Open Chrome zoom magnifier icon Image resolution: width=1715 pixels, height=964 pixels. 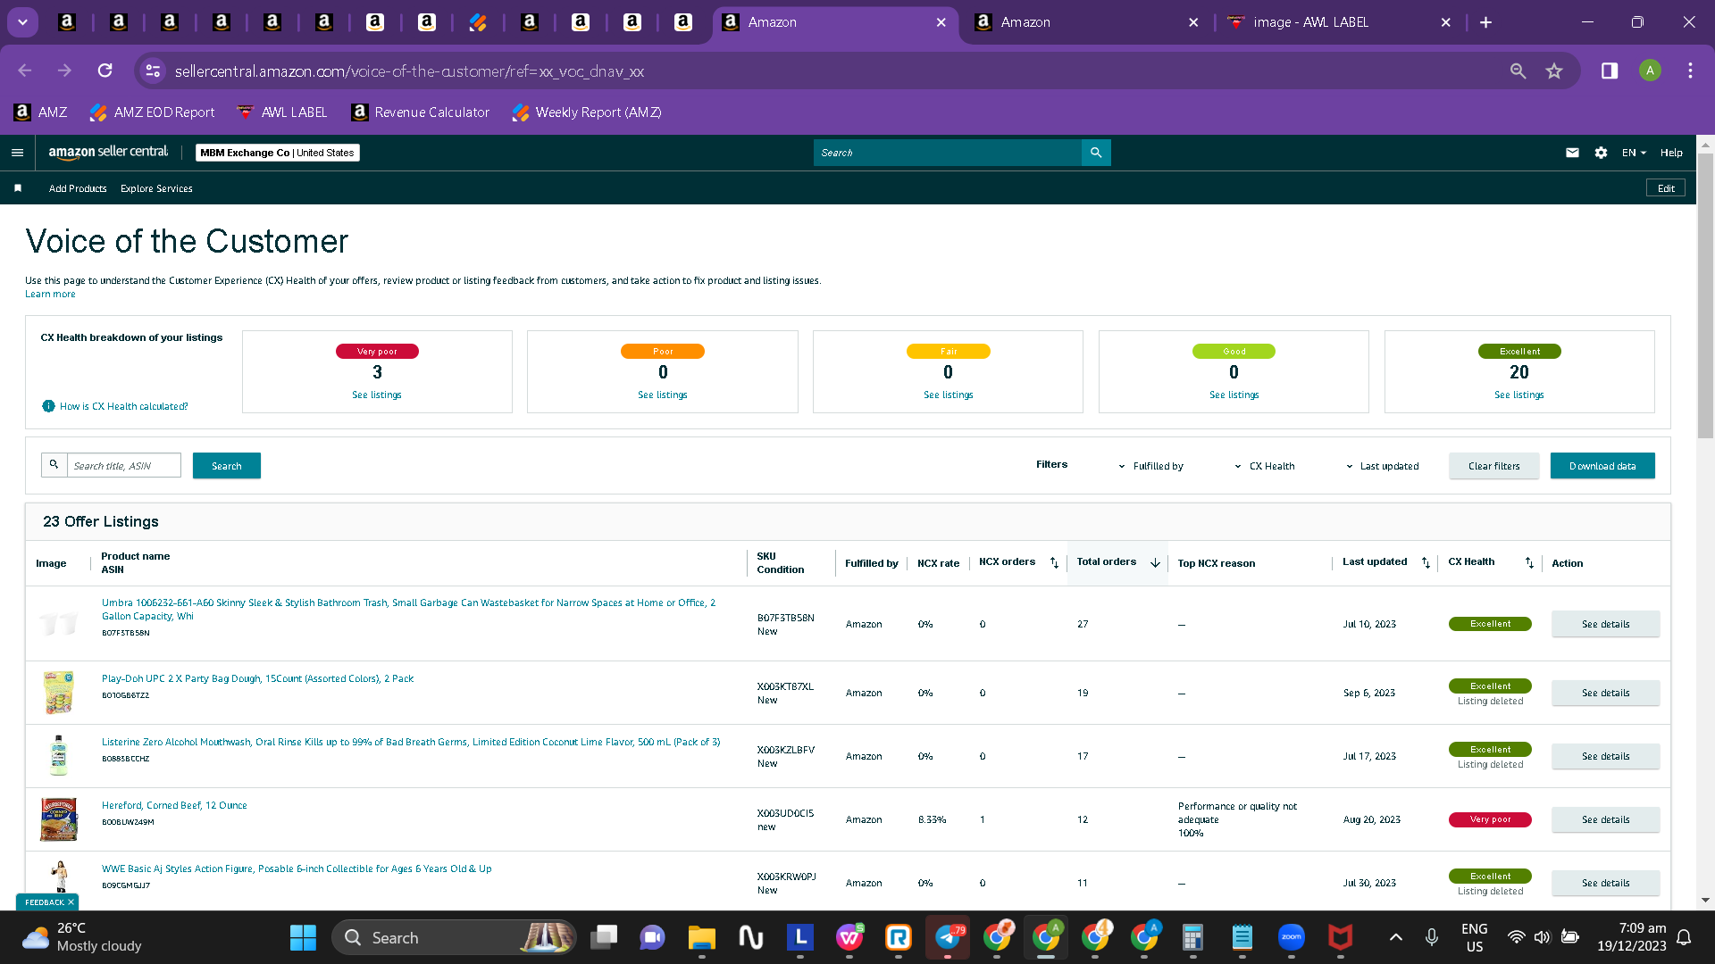pyautogui.click(x=1518, y=71)
